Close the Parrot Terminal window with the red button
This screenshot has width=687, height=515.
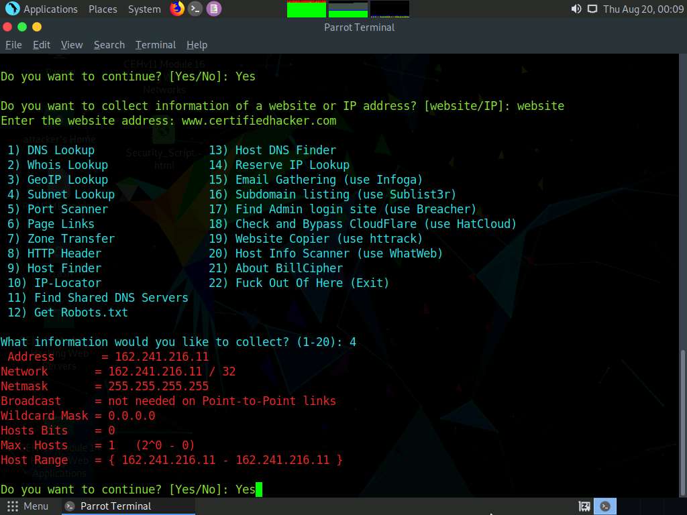[7, 27]
